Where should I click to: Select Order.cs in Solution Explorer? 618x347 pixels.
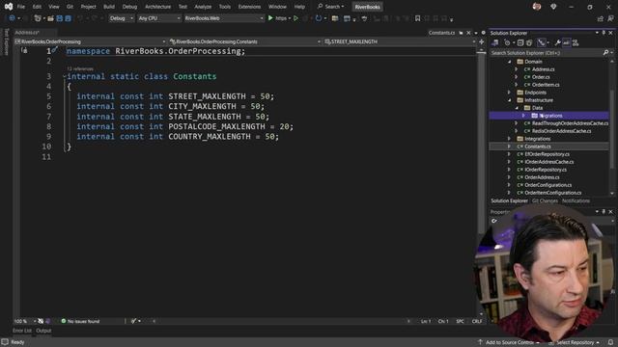[x=541, y=77]
